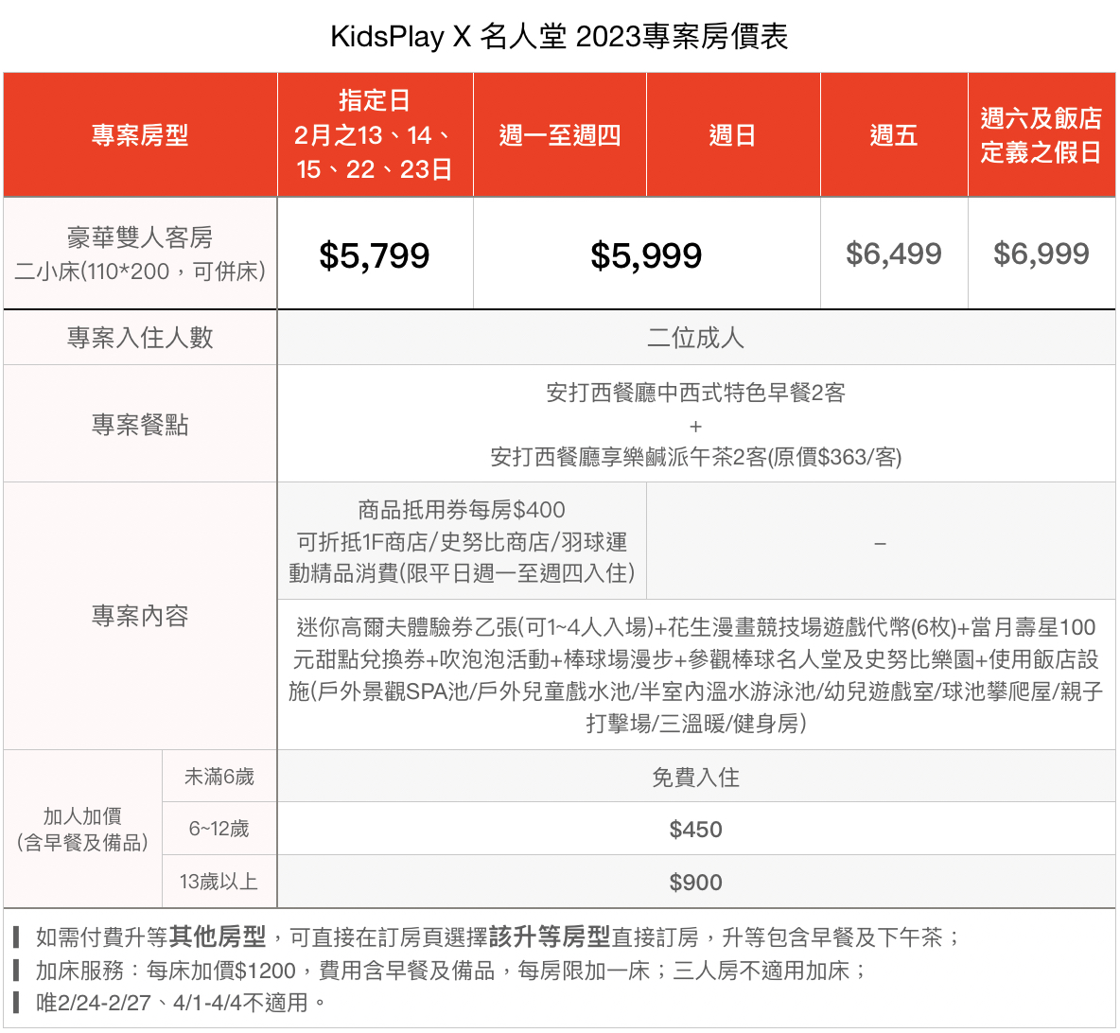Click the 專案入住人數 row label
1120x1033 pixels.
tap(140, 338)
